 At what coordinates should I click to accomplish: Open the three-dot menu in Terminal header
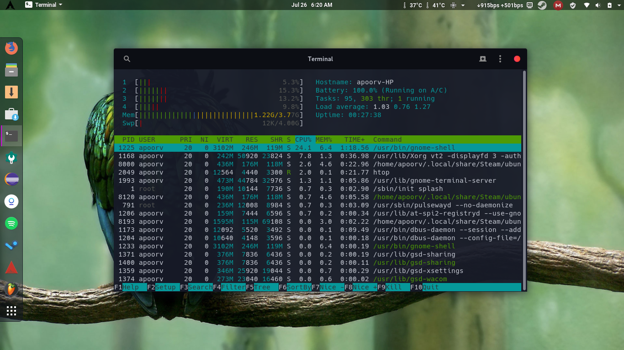click(x=500, y=59)
